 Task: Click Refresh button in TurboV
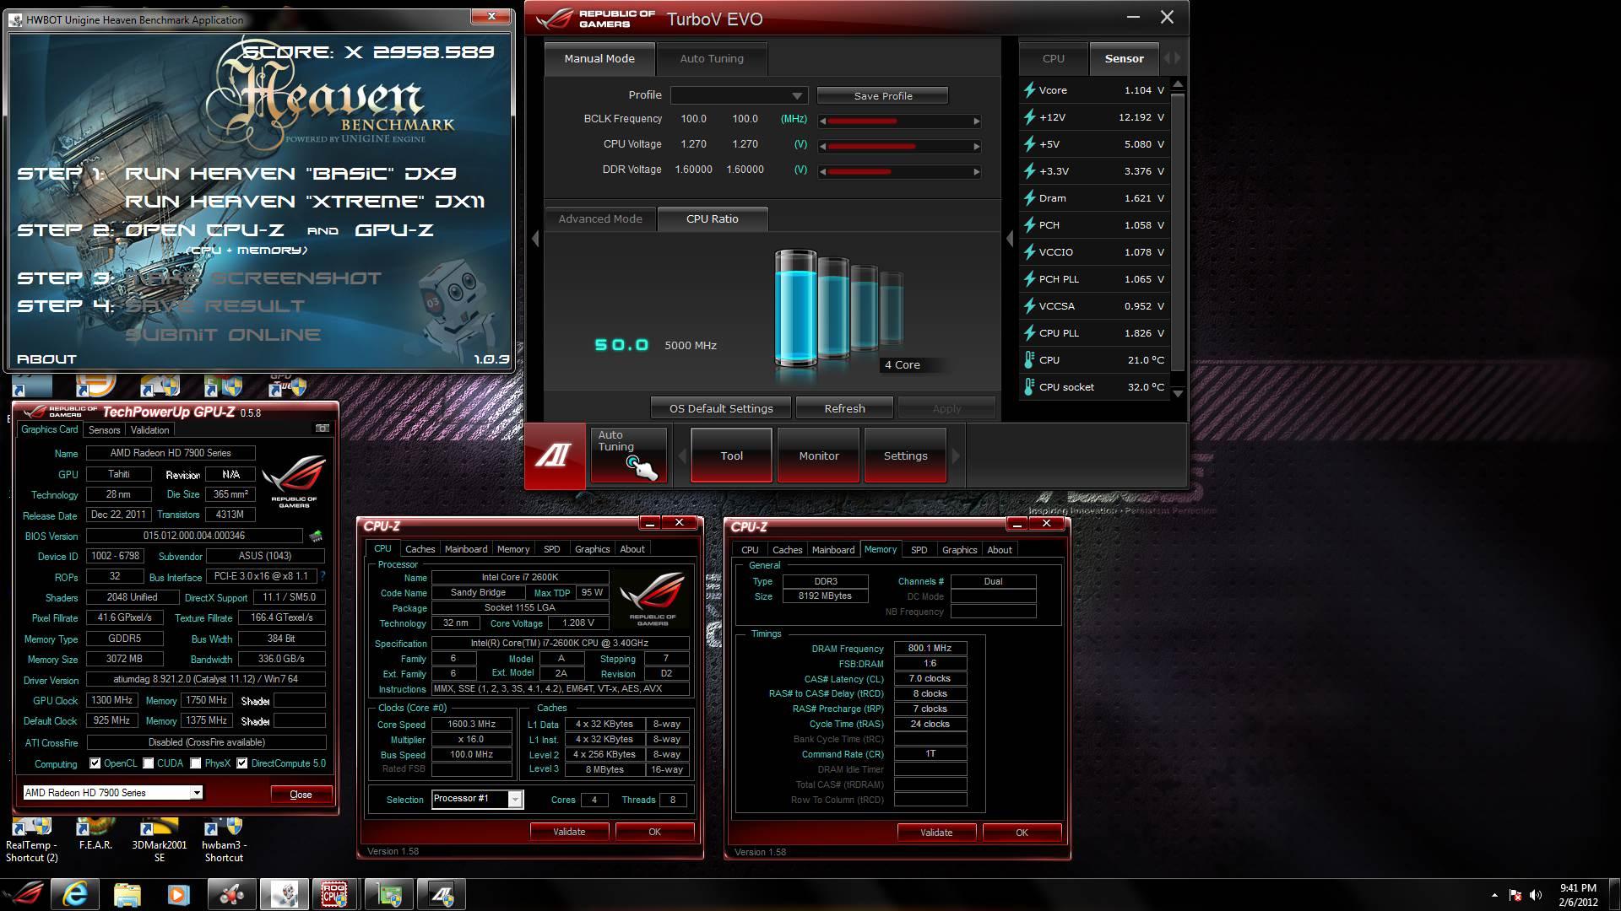tap(844, 408)
